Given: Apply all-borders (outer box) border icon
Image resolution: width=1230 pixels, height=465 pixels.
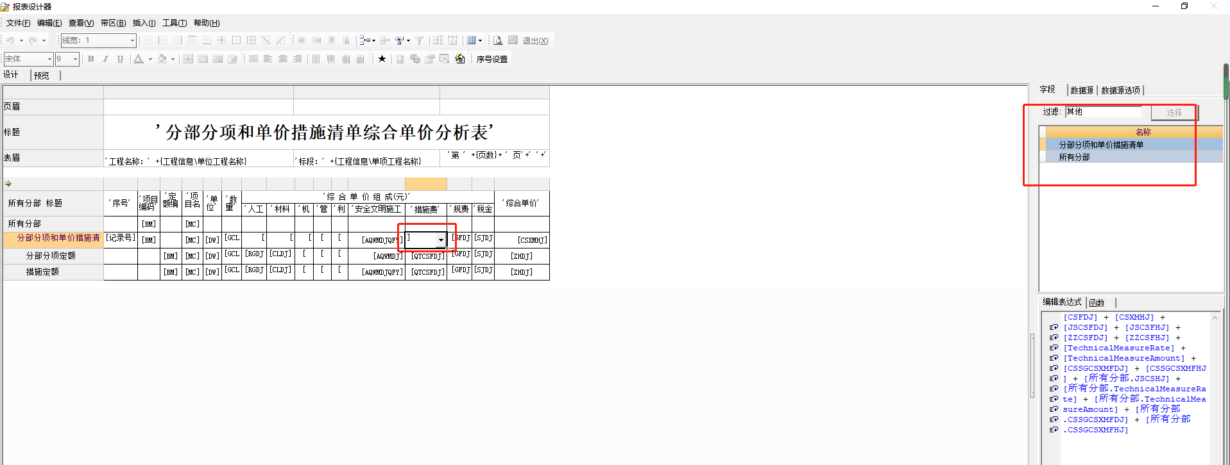Looking at the screenshot, I should click(x=236, y=40).
